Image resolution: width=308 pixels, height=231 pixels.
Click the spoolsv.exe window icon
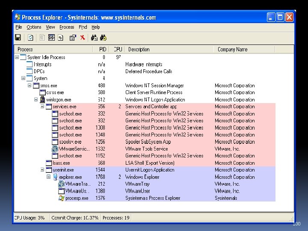(x=55, y=142)
